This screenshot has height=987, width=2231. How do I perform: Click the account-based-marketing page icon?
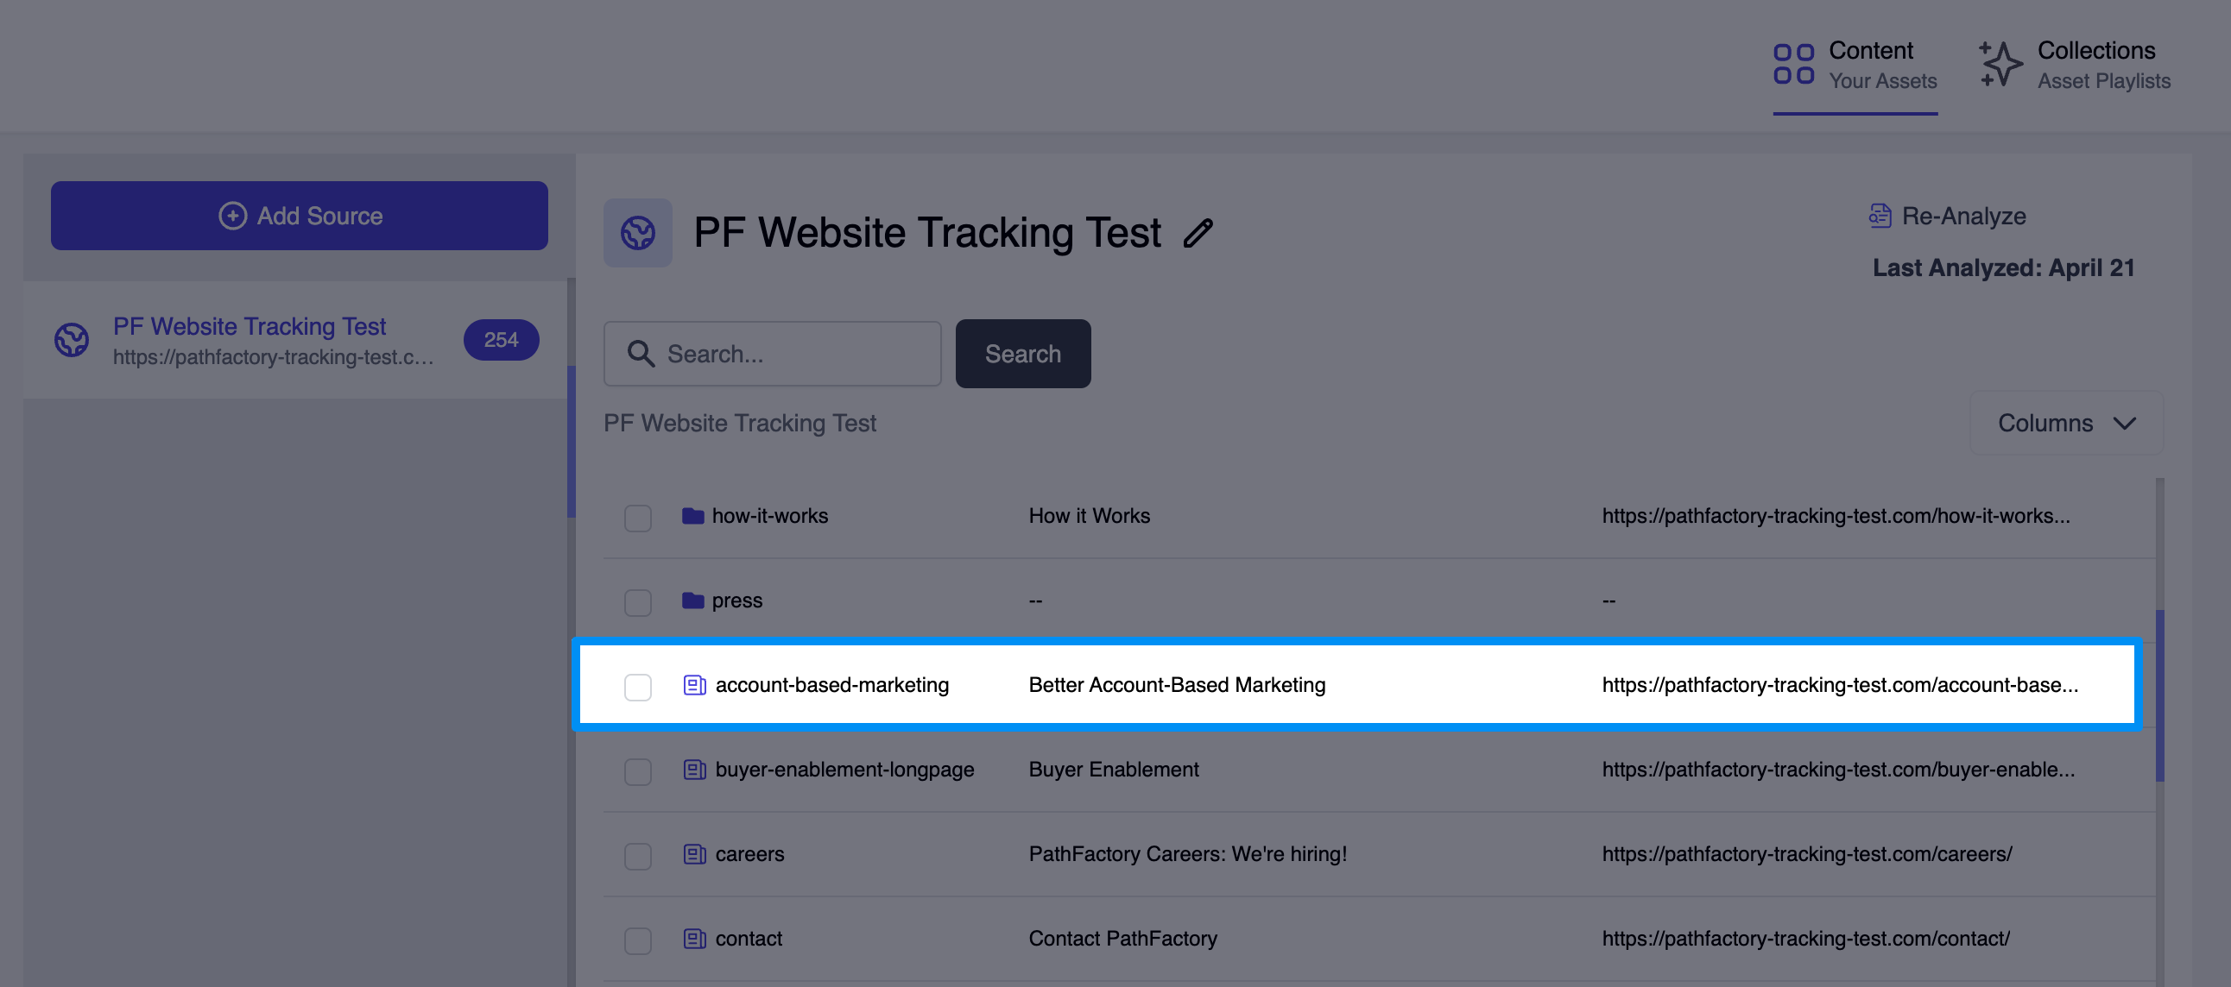(693, 684)
